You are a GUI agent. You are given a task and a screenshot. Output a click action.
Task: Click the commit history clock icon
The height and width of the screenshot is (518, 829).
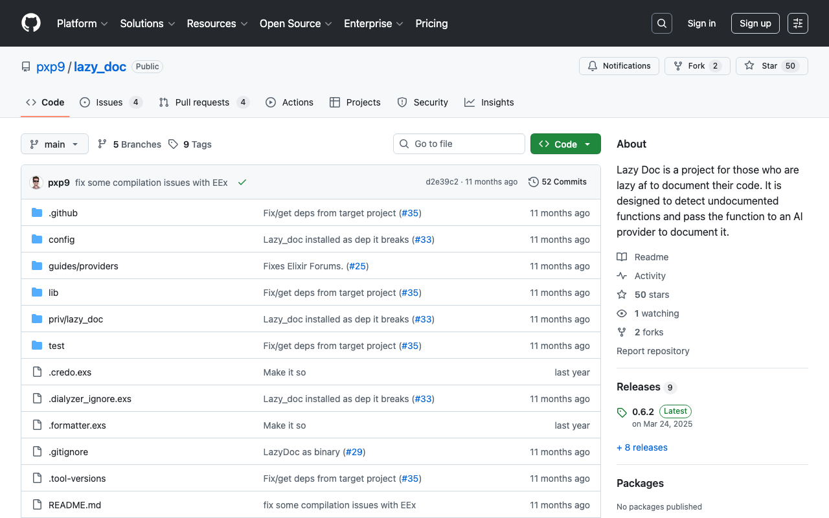coord(533,182)
